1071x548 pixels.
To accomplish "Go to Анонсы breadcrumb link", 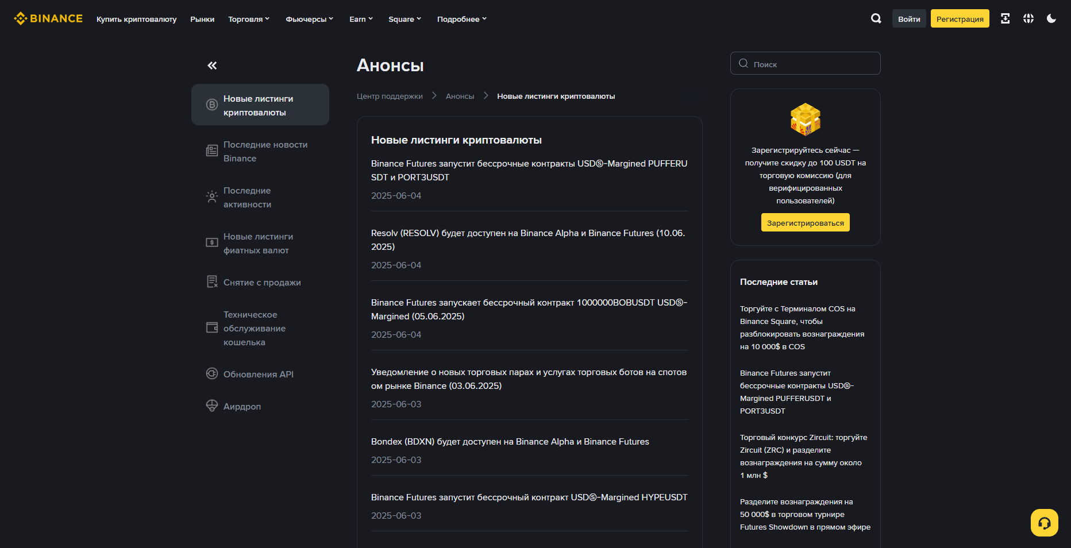I will (x=460, y=96).
